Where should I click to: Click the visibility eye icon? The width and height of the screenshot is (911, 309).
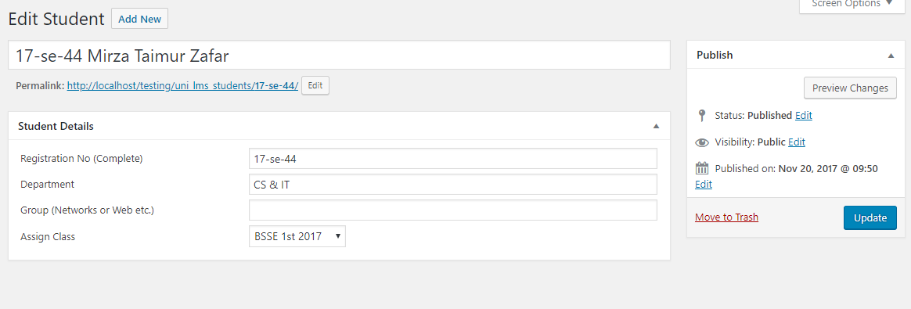702,142
